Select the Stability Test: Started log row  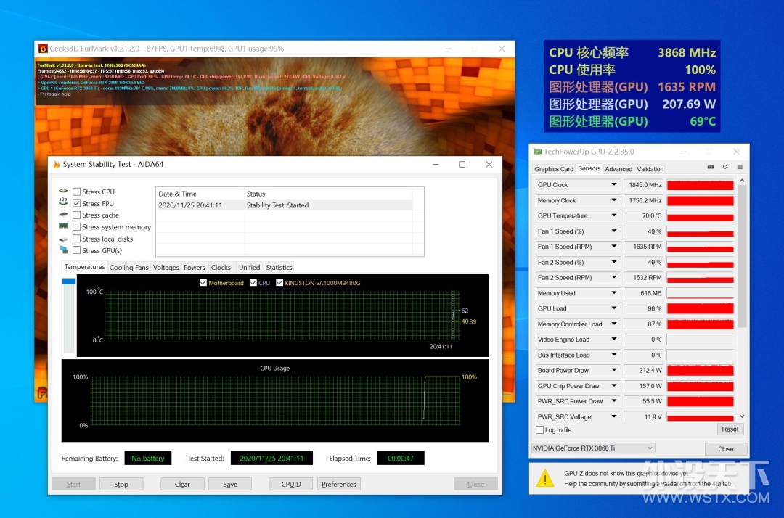(x=285, y=205)
